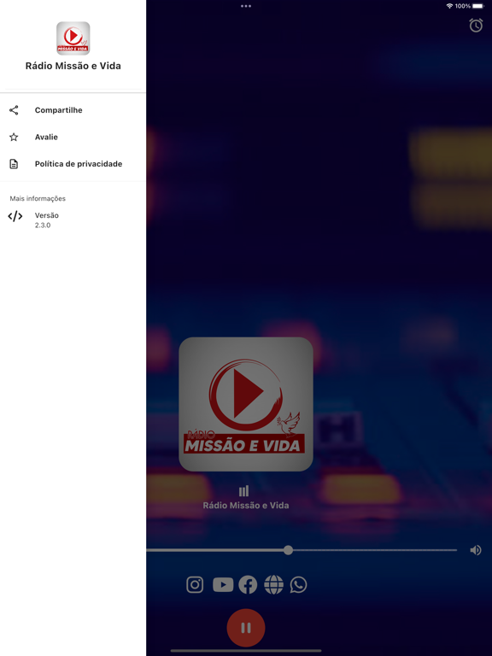This screenshot has width=492, height=656.
Task: Tap the Missão e Vida album artwork
Action: [246, 404]
